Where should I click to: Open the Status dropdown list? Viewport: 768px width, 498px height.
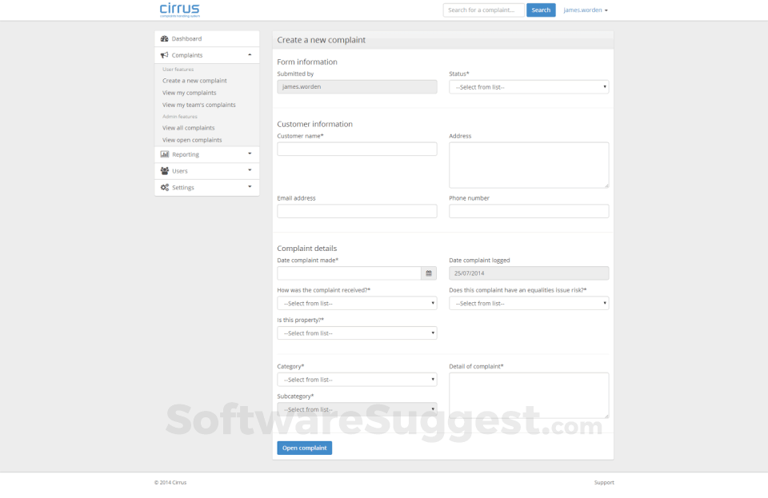click(528, 86)
